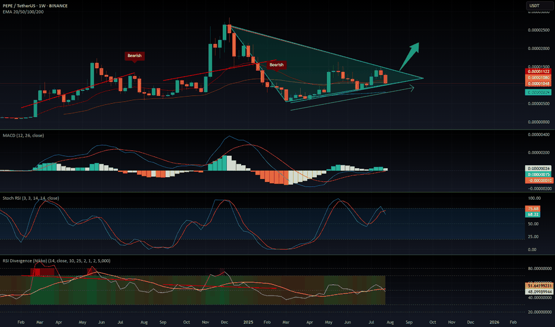Click the 40.00000000 RSI axis value
The height and width of the screenshot is (327, 555).
[x=540, y=298]
